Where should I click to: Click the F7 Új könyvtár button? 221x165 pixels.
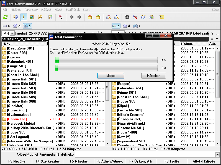tap(141, 161)
